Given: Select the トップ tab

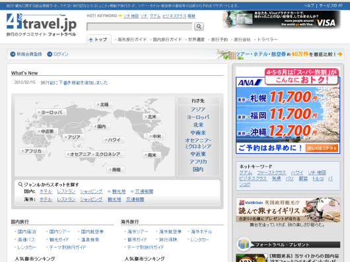Looking at the screenshot, I should pos(99,40).
